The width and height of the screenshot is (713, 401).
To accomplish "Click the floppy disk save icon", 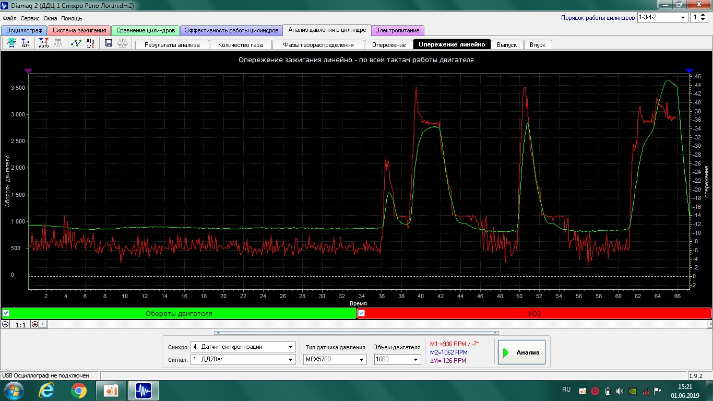I will [109, 43].
